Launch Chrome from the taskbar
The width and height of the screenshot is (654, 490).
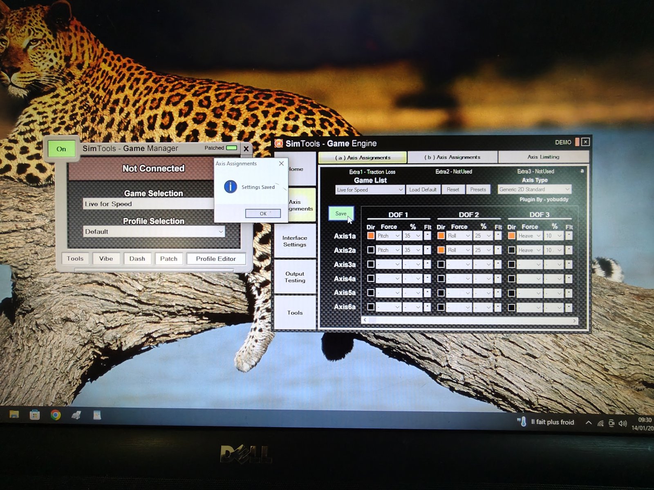point(56,415)
